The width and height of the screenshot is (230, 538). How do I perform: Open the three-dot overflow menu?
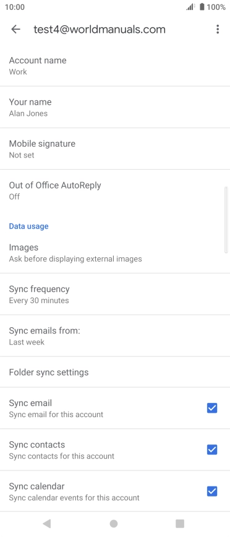tap(218, 30)
